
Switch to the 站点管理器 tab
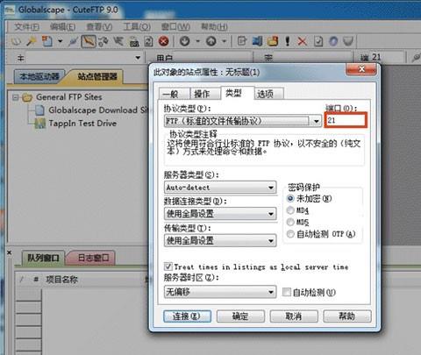(97, 76)
